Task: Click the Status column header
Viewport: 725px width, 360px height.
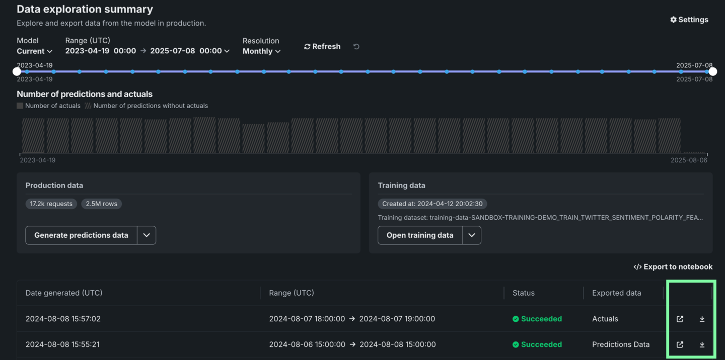Action: [x=524, y=293]
